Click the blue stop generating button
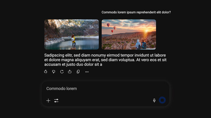 click(162, 100)
